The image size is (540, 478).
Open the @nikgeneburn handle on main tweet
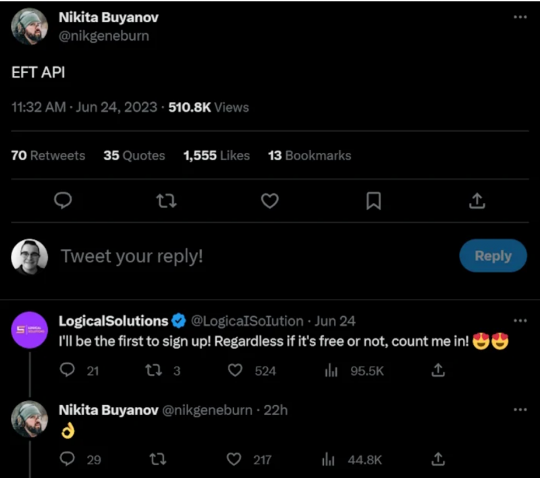[104, 36]
